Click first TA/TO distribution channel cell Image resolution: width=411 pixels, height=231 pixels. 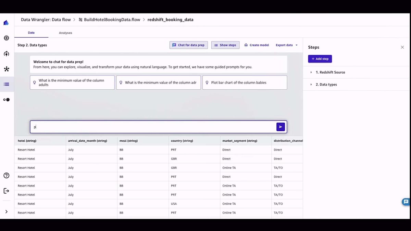pyautogui.click(x=287, y=168)
